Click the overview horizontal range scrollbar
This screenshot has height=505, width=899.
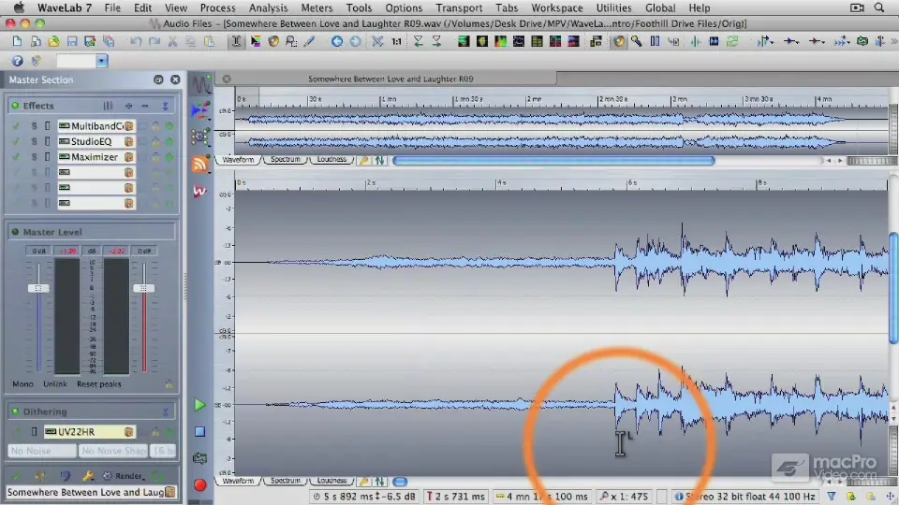(x=553, y=161)
